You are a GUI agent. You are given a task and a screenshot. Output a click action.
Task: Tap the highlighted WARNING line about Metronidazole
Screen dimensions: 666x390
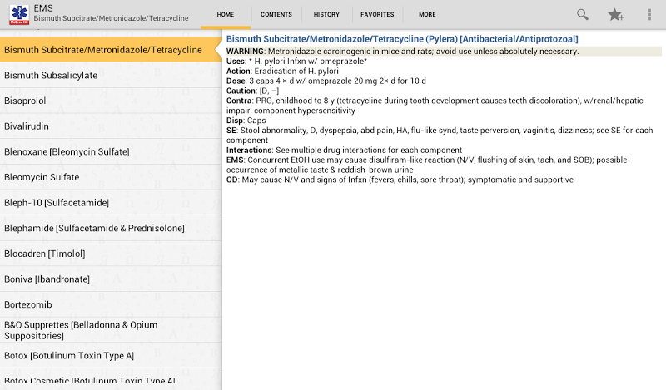click(x=444, y=52)
